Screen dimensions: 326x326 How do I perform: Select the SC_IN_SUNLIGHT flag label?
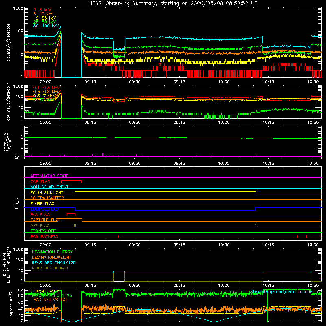click(47, 192)
